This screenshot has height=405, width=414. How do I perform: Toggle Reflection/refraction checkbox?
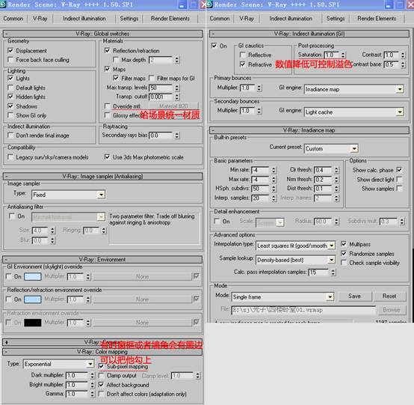point(107,50)
